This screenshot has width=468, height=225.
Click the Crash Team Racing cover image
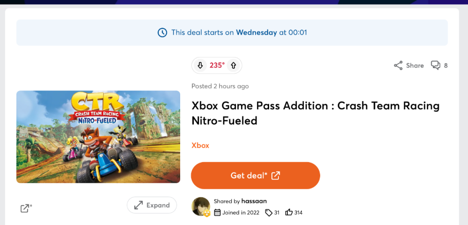tap(98, 136)
